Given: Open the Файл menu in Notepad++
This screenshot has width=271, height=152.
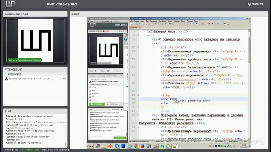Looking at the screenshot, I should coord(131,21).
